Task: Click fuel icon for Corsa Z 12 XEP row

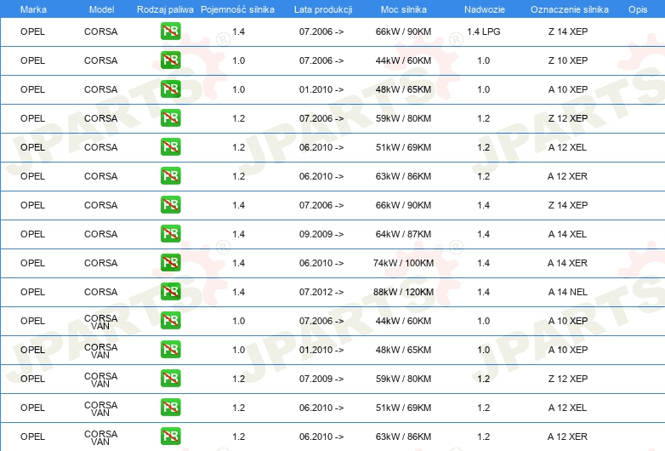Action: pos(171,118)
